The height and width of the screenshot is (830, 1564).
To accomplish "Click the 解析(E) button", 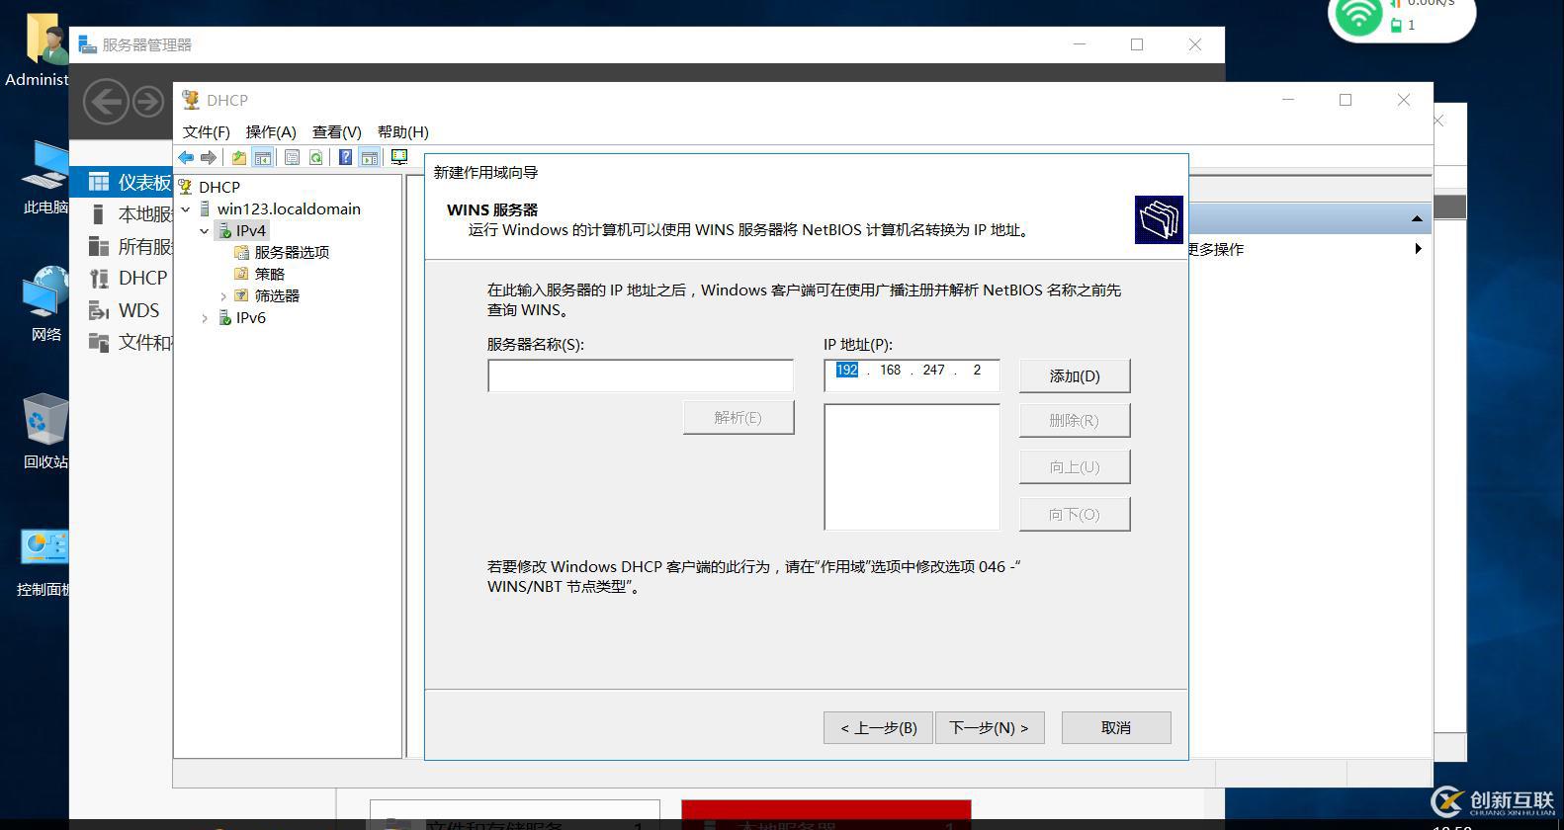I will coord(739,417).
